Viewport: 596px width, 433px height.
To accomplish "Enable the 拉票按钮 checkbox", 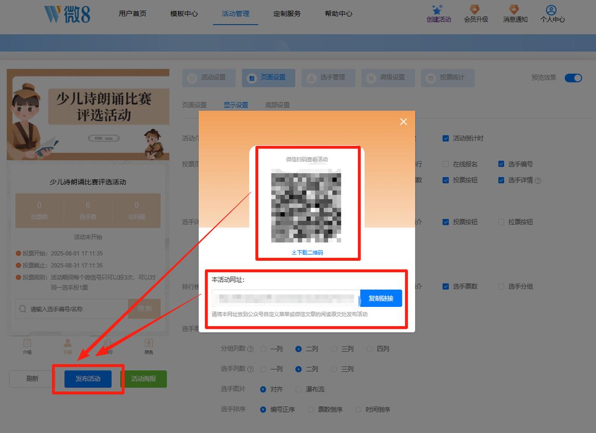I will coord(501,222).
